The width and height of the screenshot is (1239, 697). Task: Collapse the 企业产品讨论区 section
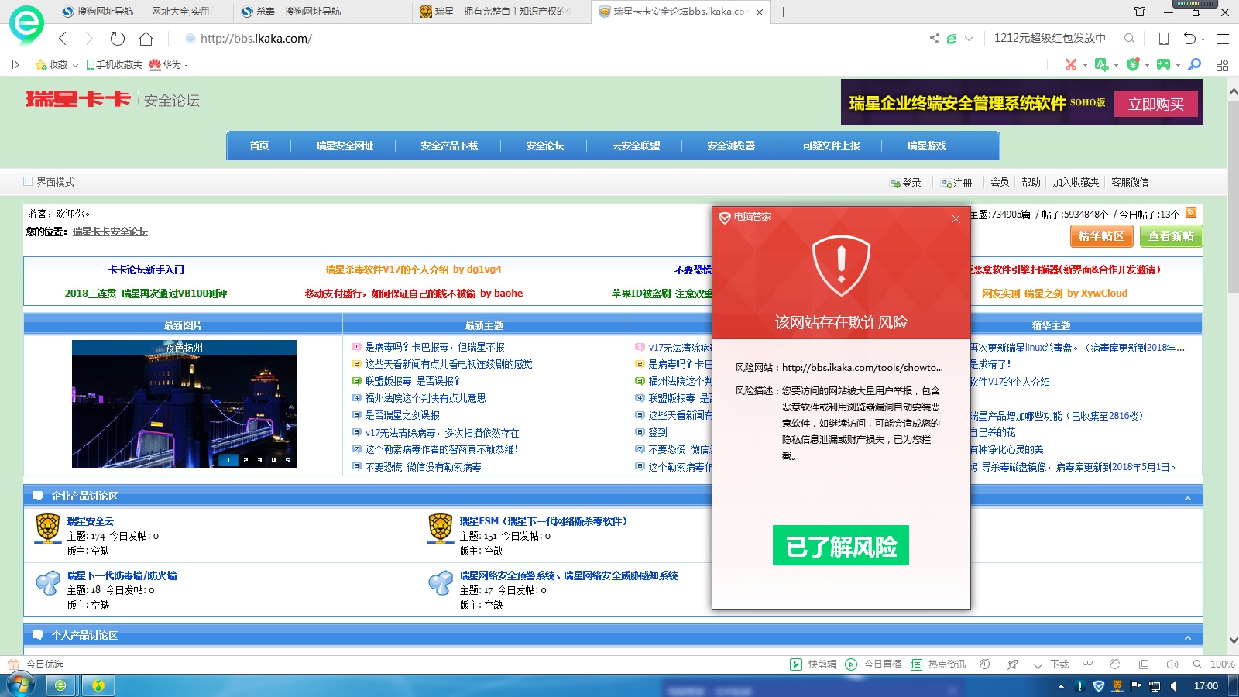[x=1187, y=498]
